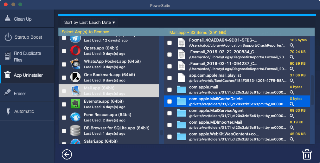
Task: Click the Opera app icon
Action: click(x=75, y=51)
